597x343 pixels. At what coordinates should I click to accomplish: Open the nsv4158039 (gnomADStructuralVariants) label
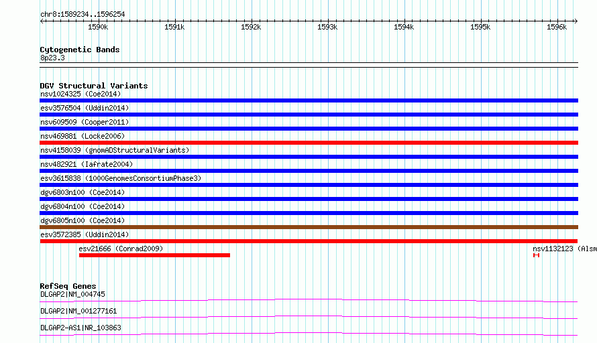[x=115, y=150]
